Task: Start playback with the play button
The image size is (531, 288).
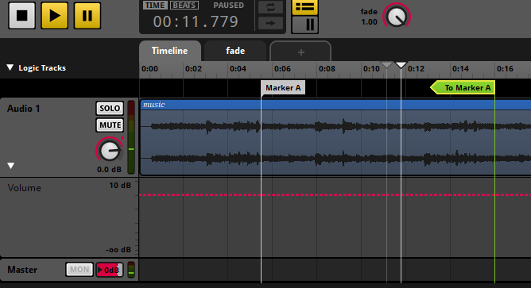Action: 55,16
